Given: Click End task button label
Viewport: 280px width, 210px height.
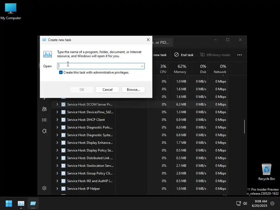Looking at the screenshot, I should [187, 55].
